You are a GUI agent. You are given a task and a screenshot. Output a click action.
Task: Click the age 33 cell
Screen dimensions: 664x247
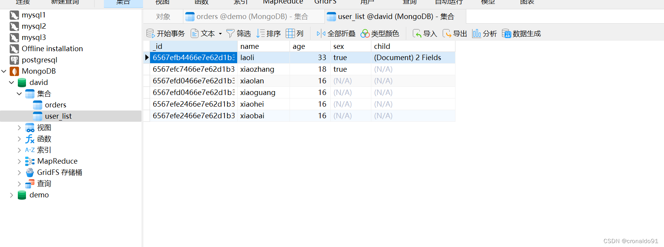click(310, 58)
